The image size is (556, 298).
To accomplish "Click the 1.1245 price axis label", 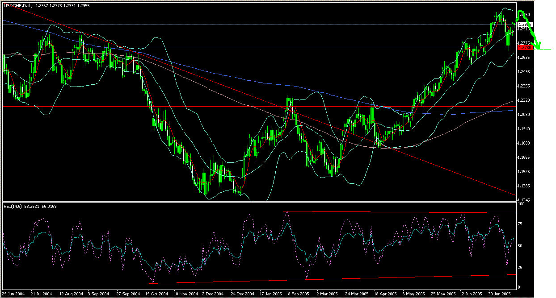I will click(x=523, y=200).
